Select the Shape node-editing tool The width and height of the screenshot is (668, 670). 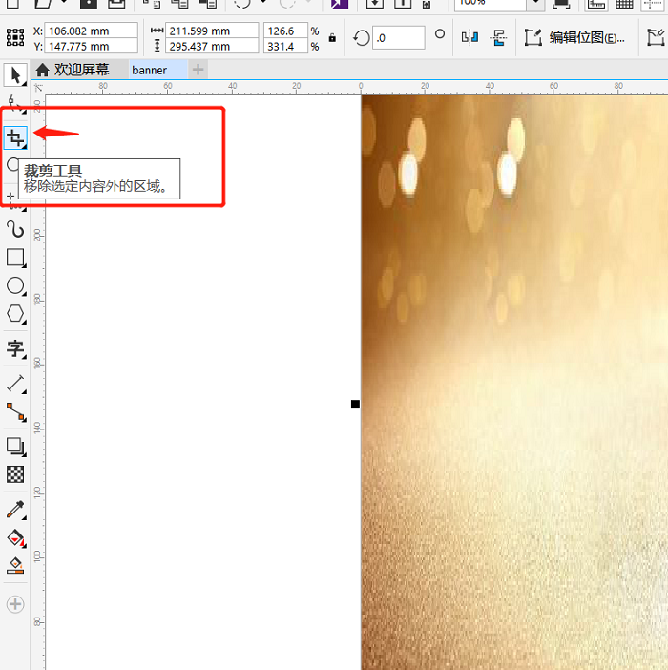tap(15, 104)
